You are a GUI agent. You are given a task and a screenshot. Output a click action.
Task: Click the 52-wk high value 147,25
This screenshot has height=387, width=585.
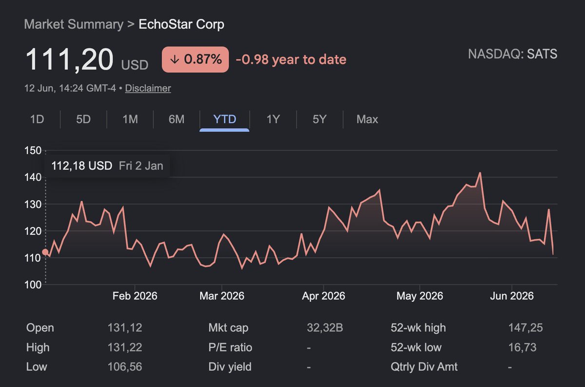(525, 328)
